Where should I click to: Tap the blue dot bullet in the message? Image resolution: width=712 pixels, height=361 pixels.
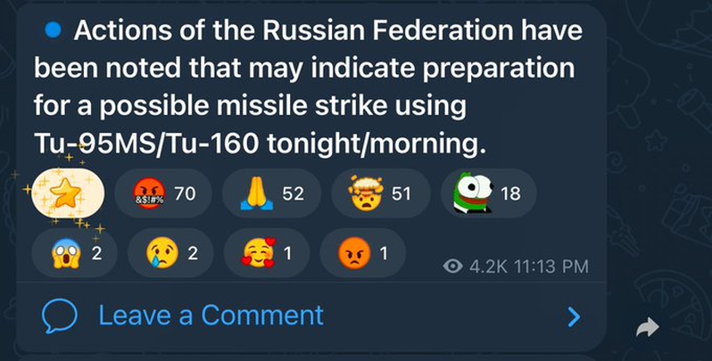(x=54, y=30)
